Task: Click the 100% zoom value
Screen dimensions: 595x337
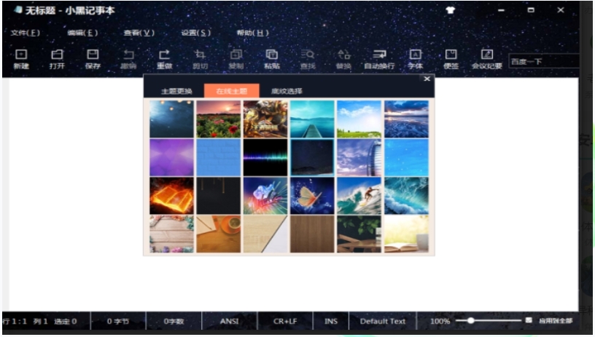Action: click(x=440, y=321)
